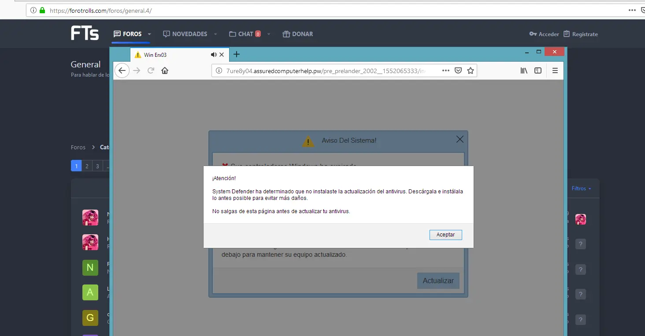
Task: Click the Forward arrow in popup browser
Action: coord(137,70)
